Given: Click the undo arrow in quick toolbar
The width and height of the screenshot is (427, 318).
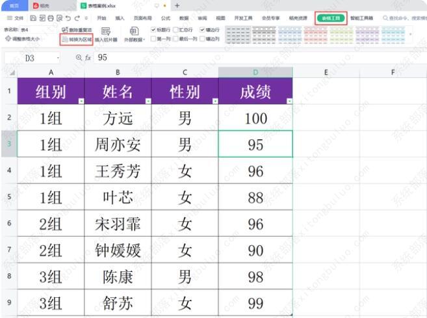Looking at the screenshot, I should (68, 18).
